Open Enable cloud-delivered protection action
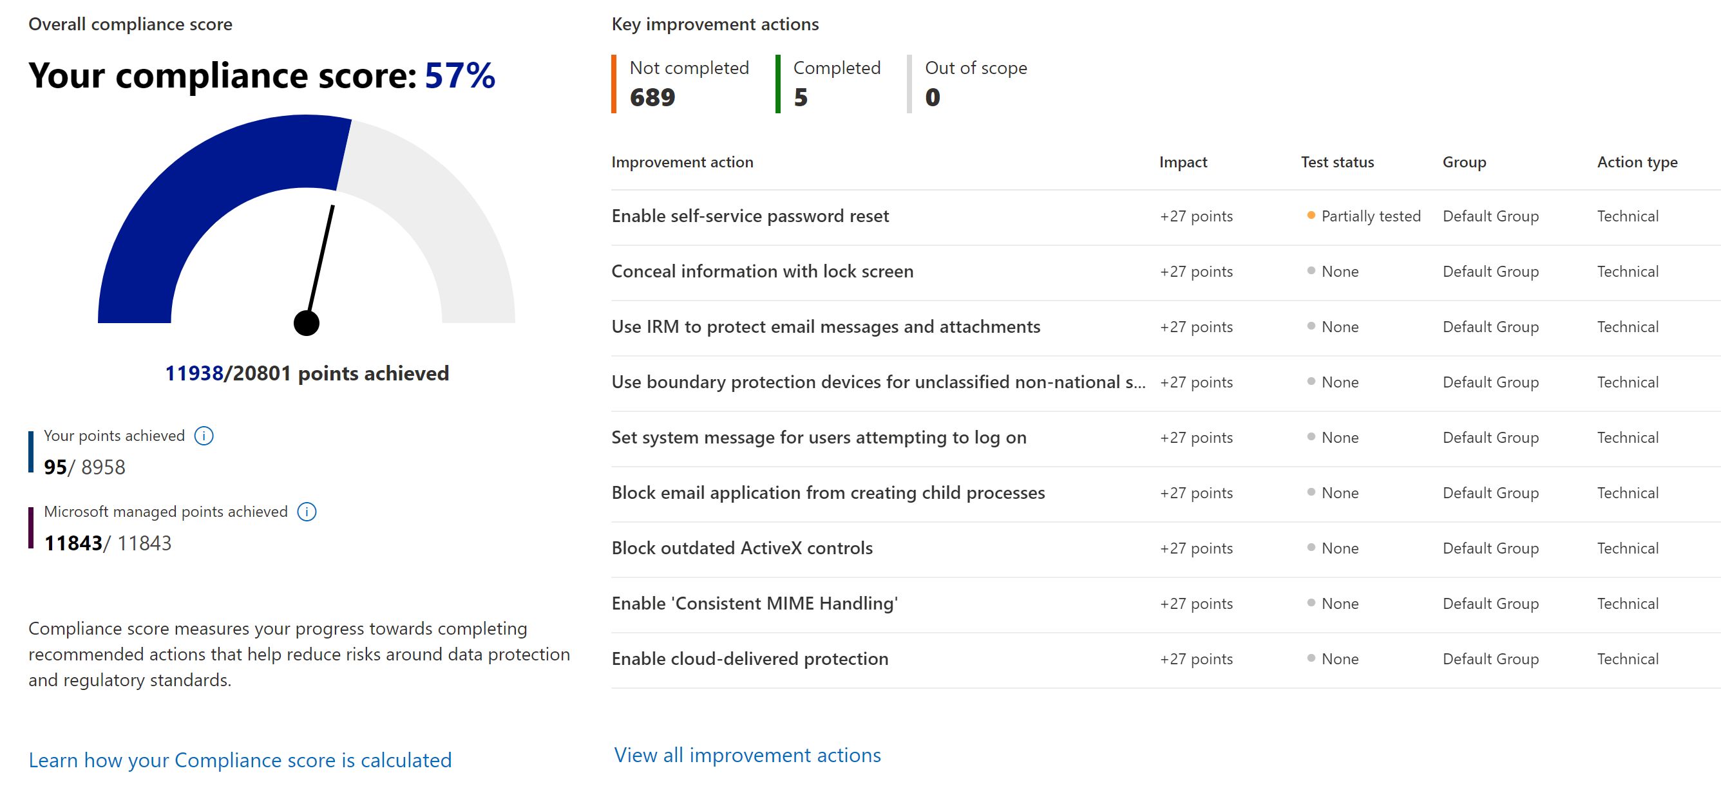The image size is (1721, 793). pyautogui.click(x=750, y=660)
